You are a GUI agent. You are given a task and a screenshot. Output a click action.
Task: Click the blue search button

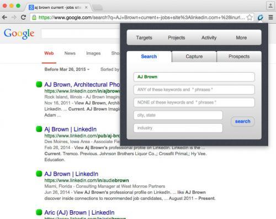pos(243,122)
